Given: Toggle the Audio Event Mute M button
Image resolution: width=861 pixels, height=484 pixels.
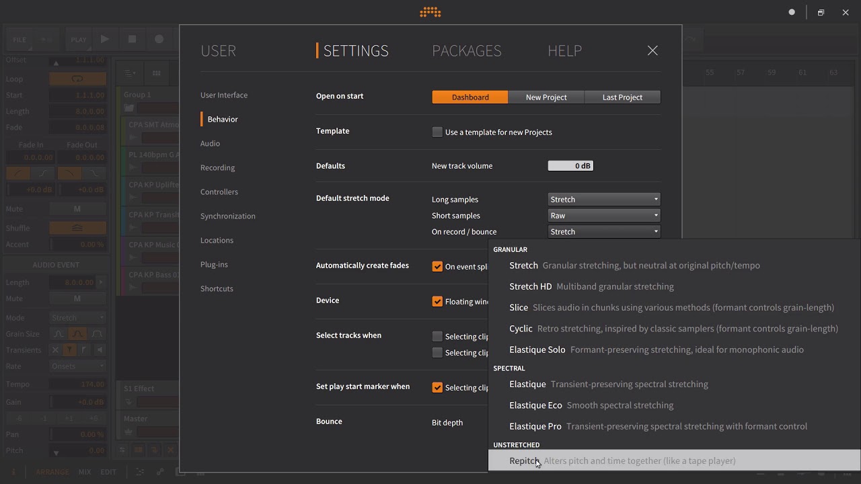Looking at the screenshot, I should 77,298.
